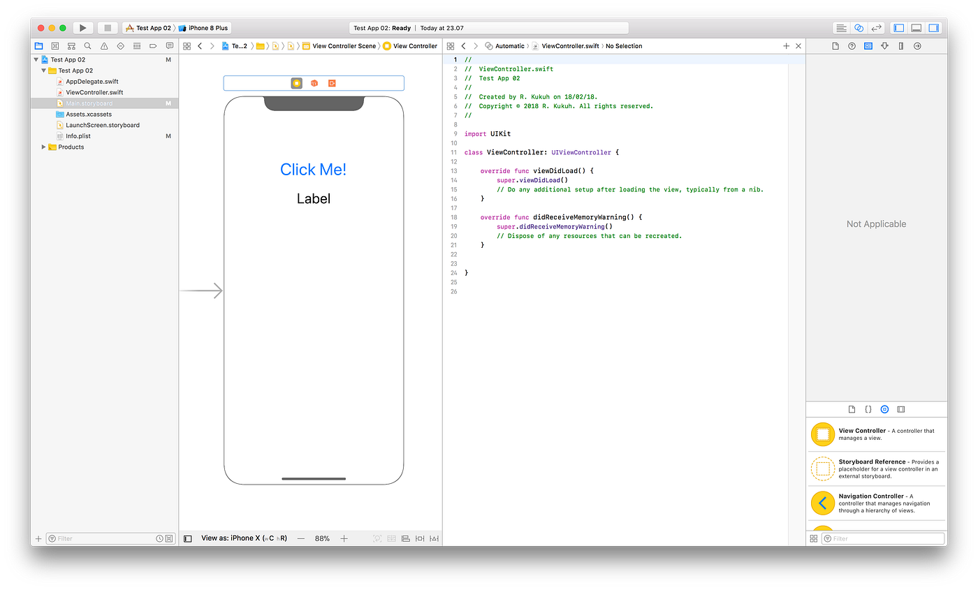This screenshot has height=590, width=978.
Task: Open the Find navigator (magnifying glass)
Action: (x=87, y=45)
